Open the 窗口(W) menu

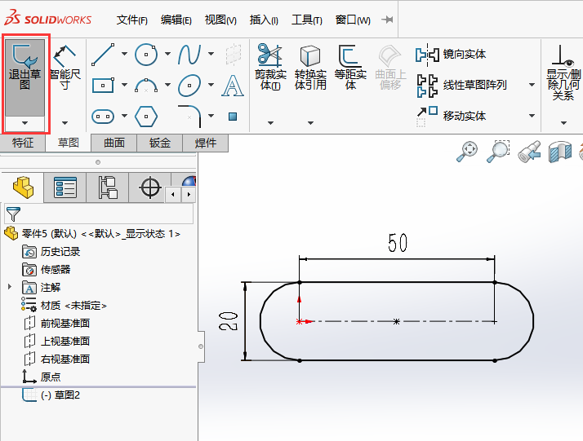point(353,20)
